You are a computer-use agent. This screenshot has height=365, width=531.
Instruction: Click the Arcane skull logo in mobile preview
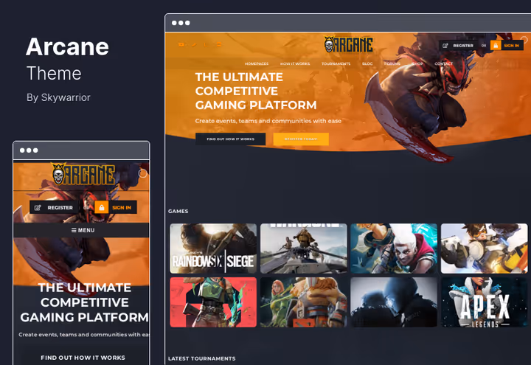83,174
